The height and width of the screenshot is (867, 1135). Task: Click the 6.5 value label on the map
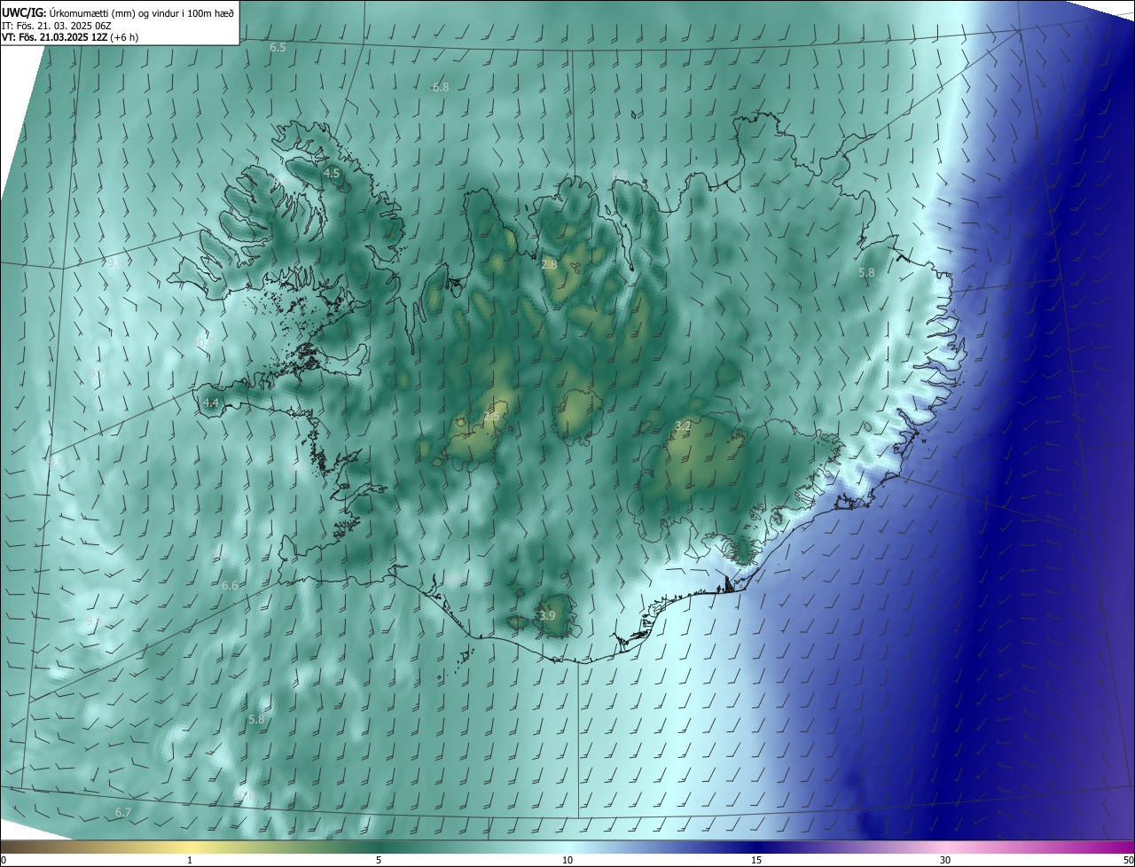coord(278,47)
